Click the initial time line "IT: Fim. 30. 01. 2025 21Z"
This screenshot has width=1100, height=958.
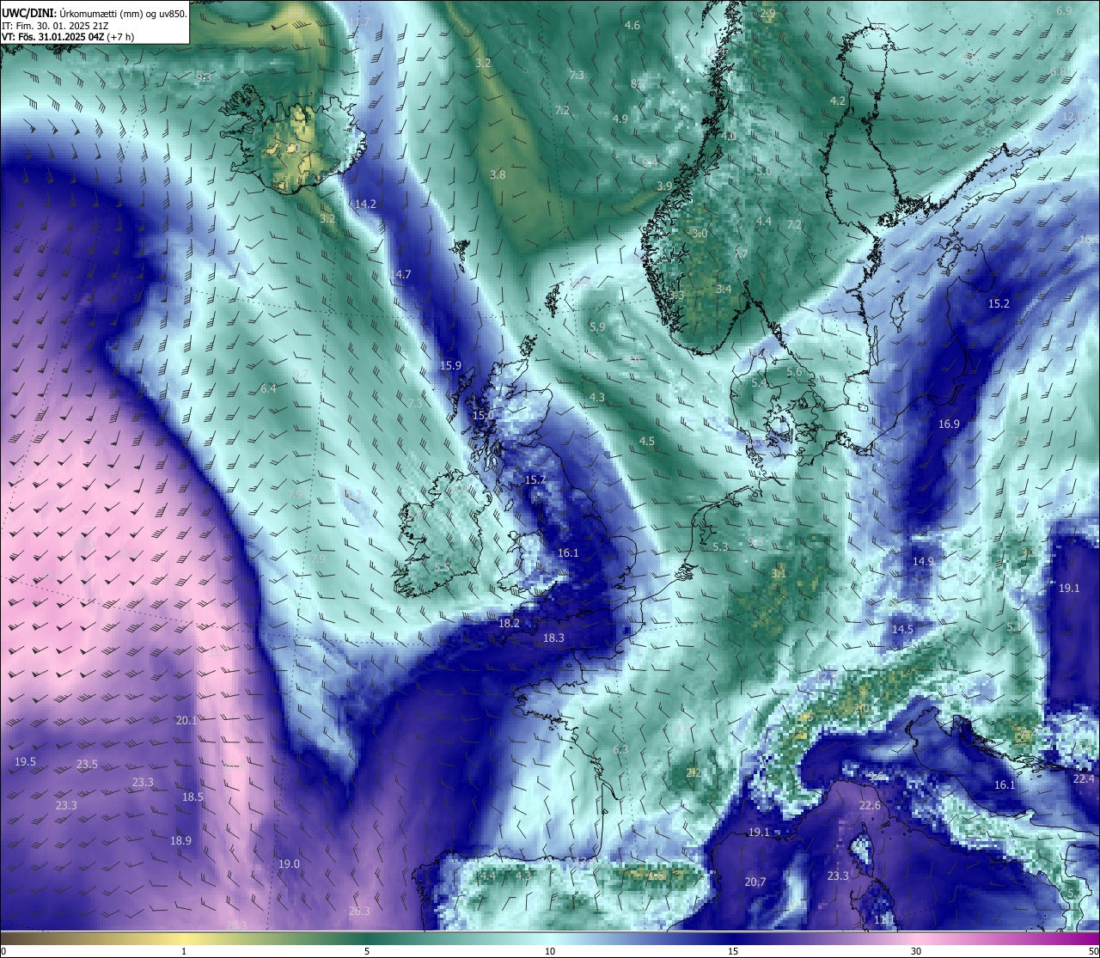click(55, 25)
